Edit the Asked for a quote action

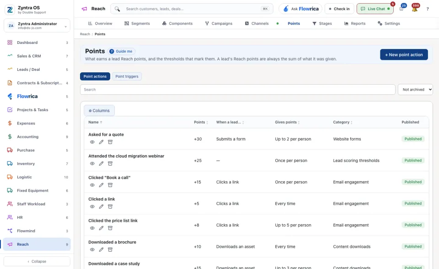coord(101,142)
